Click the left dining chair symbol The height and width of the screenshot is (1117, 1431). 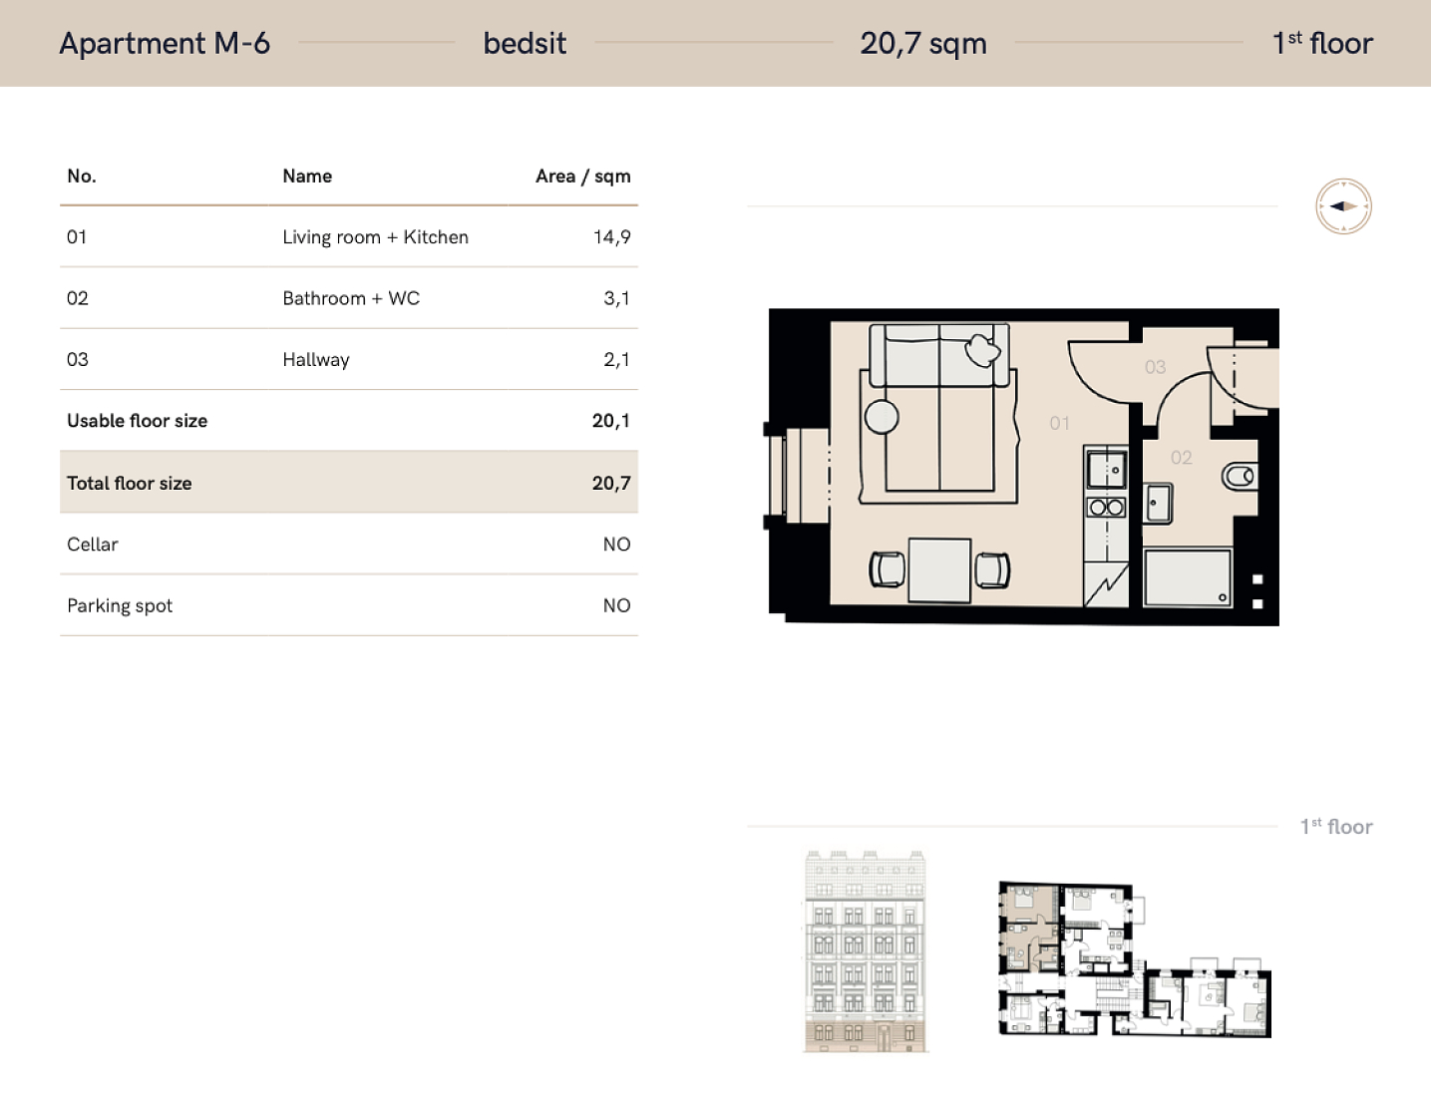pyautogui.click(x=888, y=569)
